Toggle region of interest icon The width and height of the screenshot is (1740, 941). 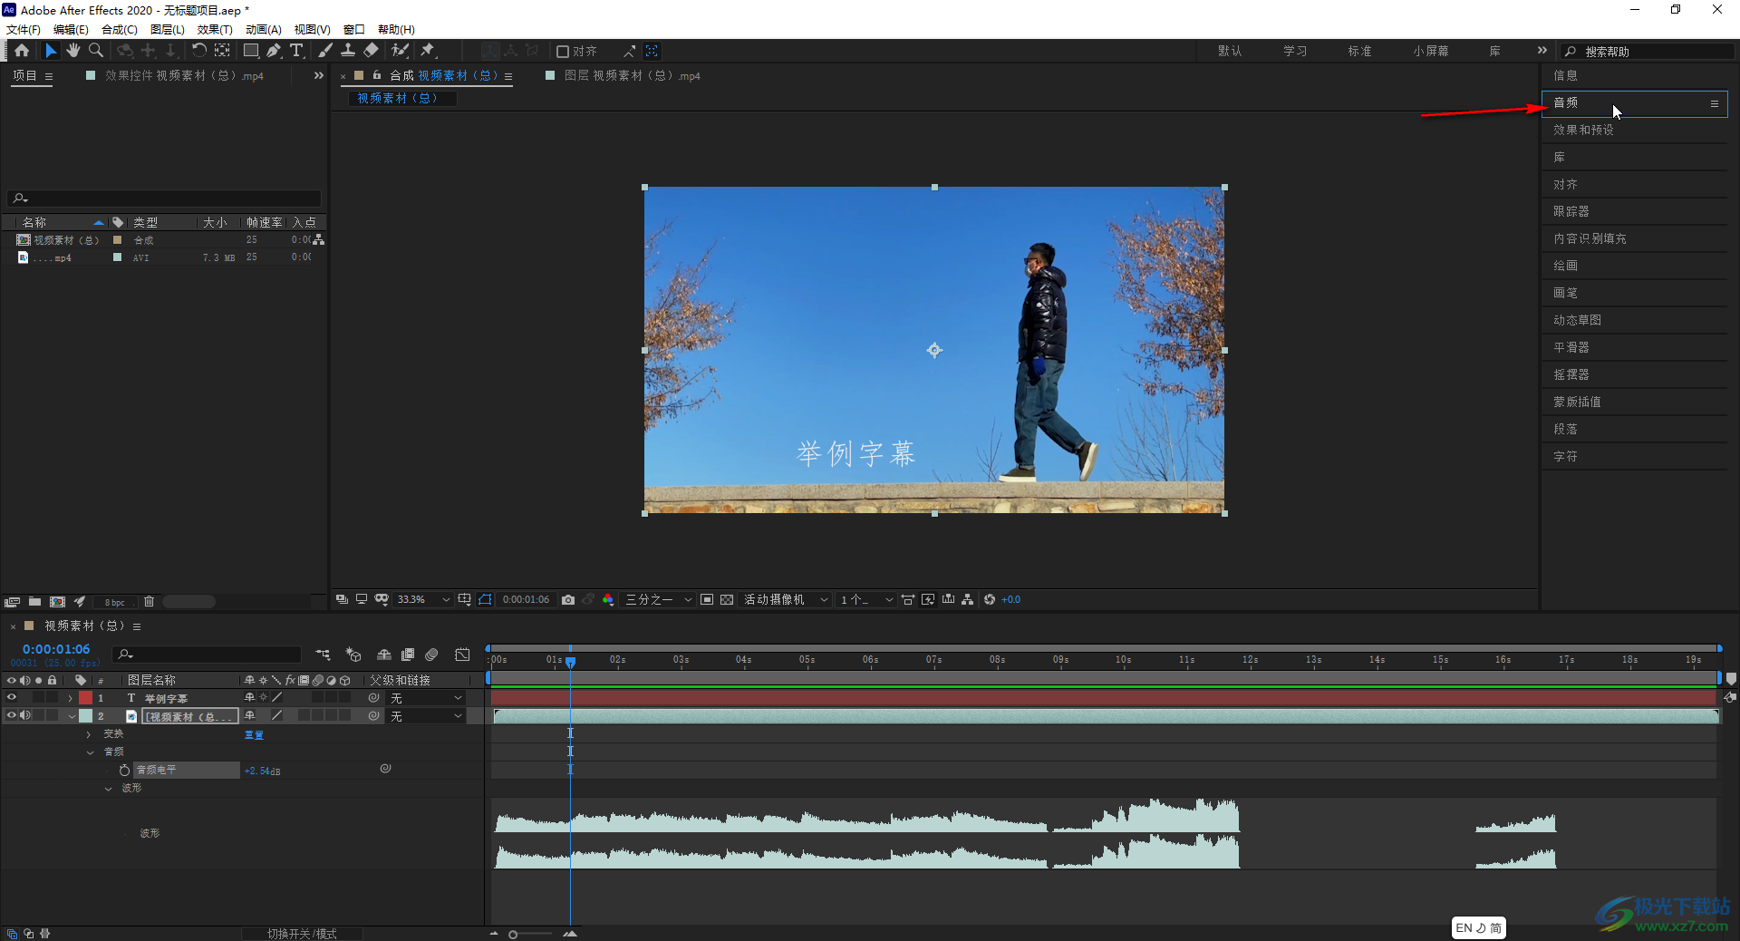tap(707, 600)
